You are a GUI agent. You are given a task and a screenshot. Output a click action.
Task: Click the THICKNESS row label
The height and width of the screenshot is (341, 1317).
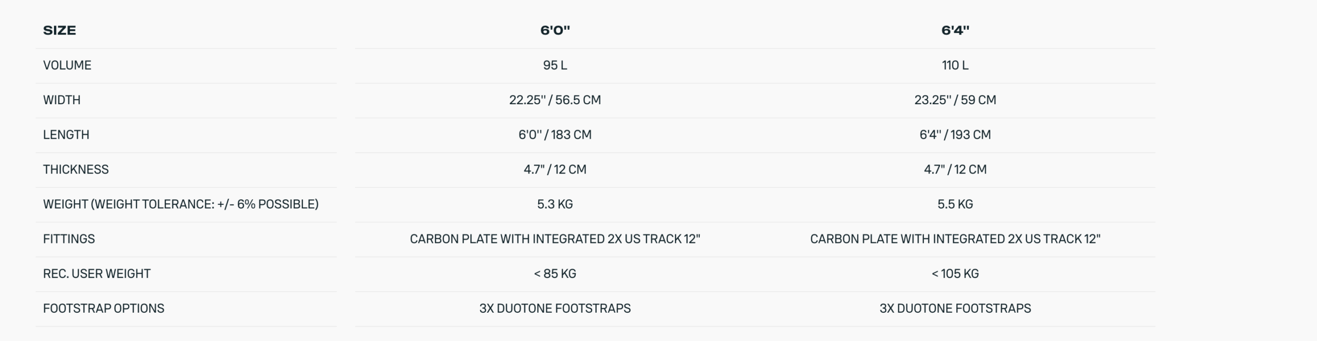76,169
